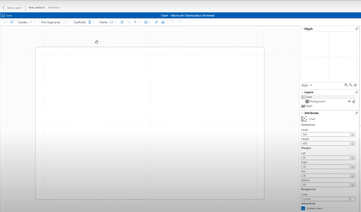Image resolution: width=361 pixels, height=212 pixels.
Task: Open the Guides dropdown arrow
Action: 35,22
